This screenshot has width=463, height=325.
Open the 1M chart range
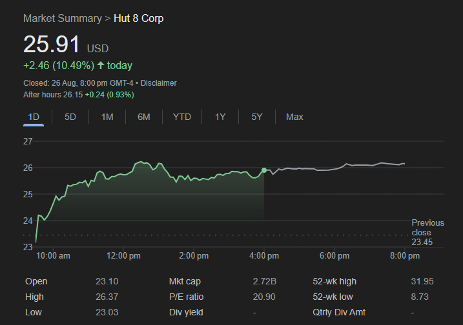coord(107,117)
